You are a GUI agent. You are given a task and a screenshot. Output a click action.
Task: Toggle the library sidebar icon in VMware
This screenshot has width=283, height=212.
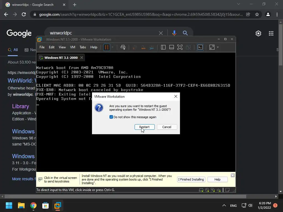tap(163, 47)
